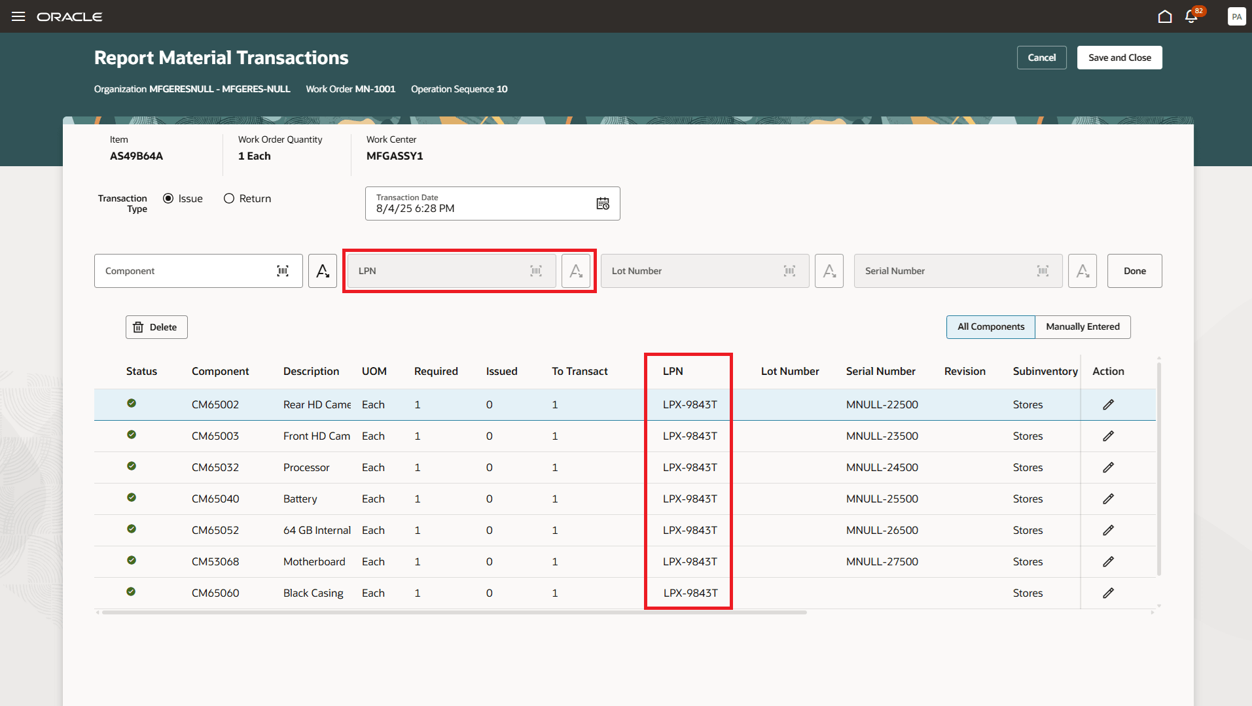Click the barcode scan icon in LPN field
The width and height of the screenshot is (1252, 706).
(x=536, y=270)
